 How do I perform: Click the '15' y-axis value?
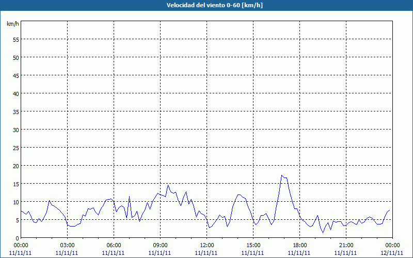pos(16,184)
